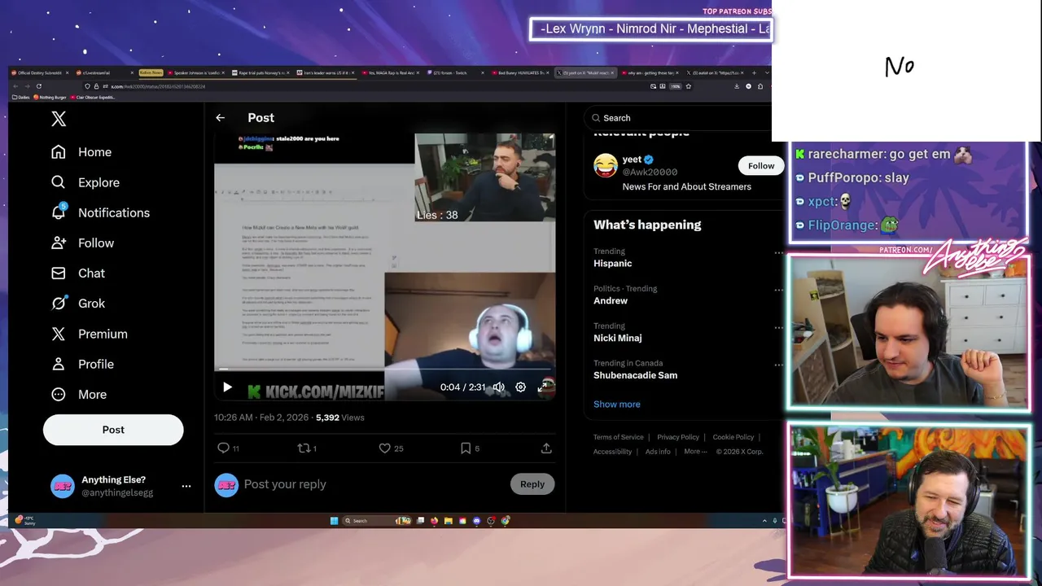Open browser downloads icon in toolbar
Image resolution: width=1042 pixels, height=586 pixels.
tap(737, 86)
